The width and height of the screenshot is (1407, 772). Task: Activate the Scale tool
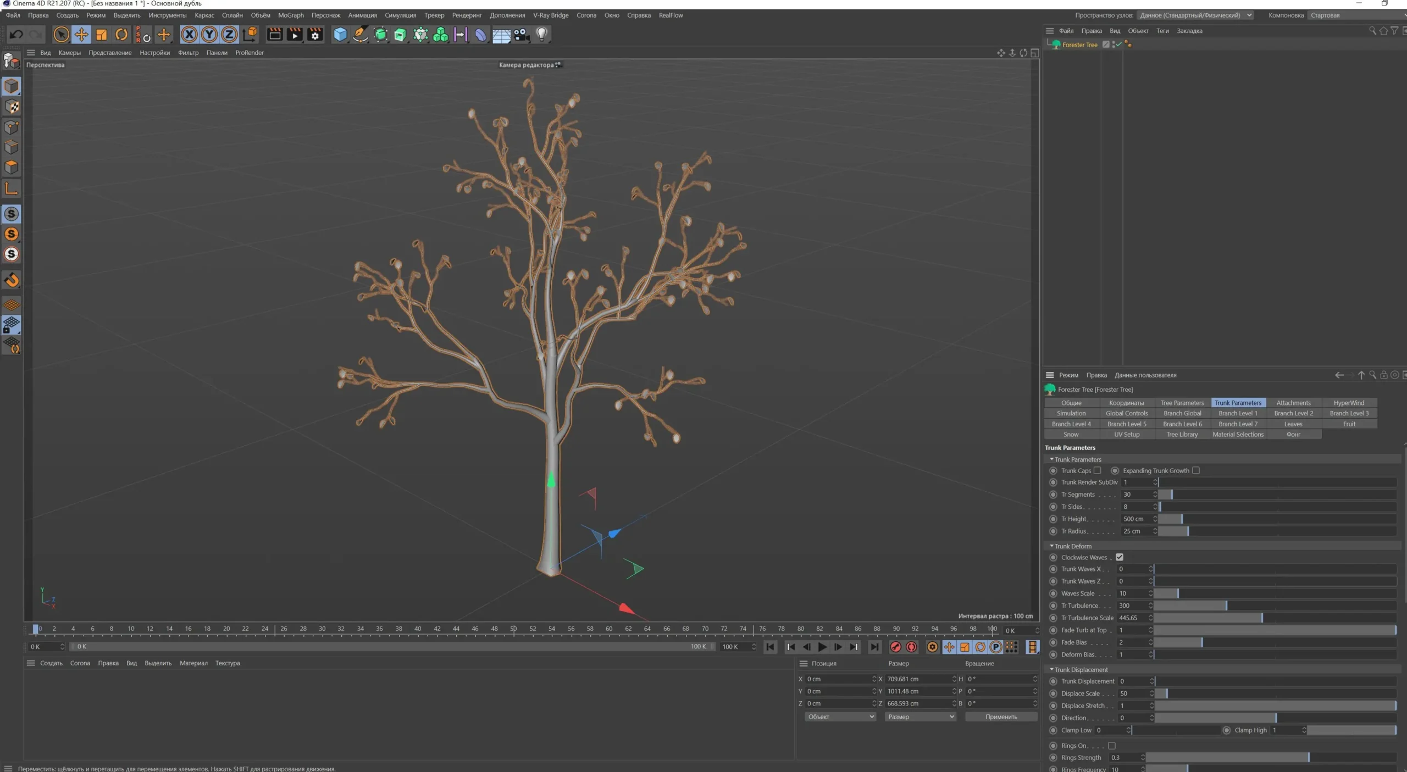tap(101, 34)
